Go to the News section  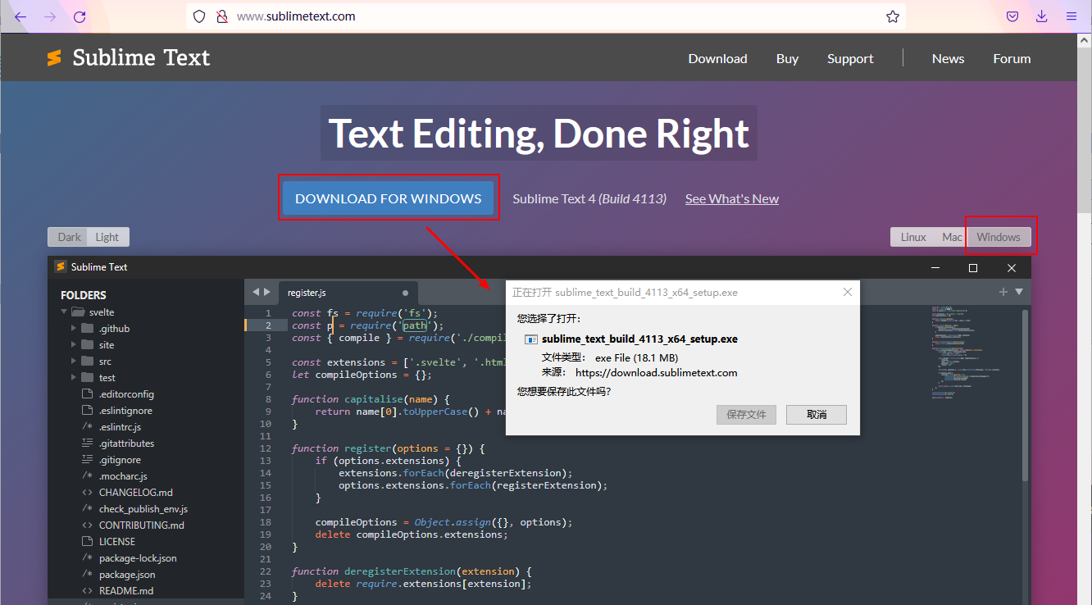[x=948, y=58]
